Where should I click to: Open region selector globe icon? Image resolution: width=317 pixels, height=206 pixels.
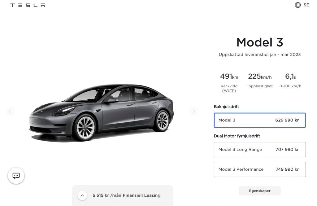click(x=298, y=5)
